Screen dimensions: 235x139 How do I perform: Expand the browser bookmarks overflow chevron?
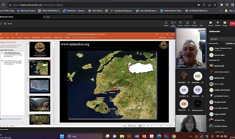[221, 11]
